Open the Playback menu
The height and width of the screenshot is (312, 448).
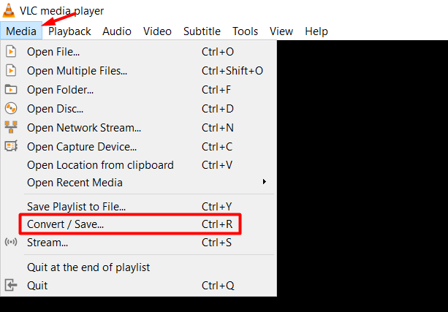[x=69, y=31]
